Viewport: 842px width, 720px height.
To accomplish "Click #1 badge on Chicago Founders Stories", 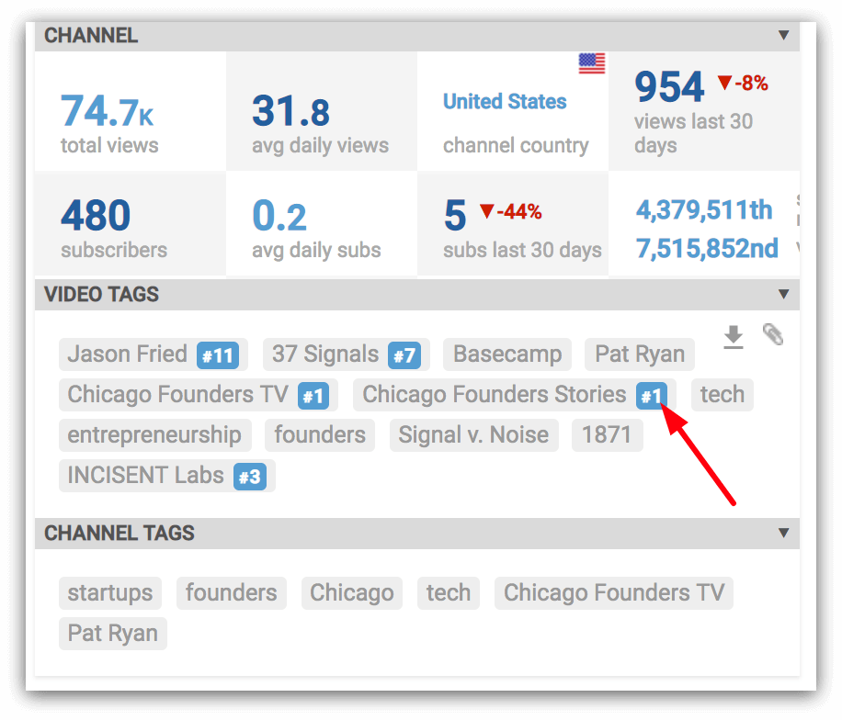I will pos(652,396).
